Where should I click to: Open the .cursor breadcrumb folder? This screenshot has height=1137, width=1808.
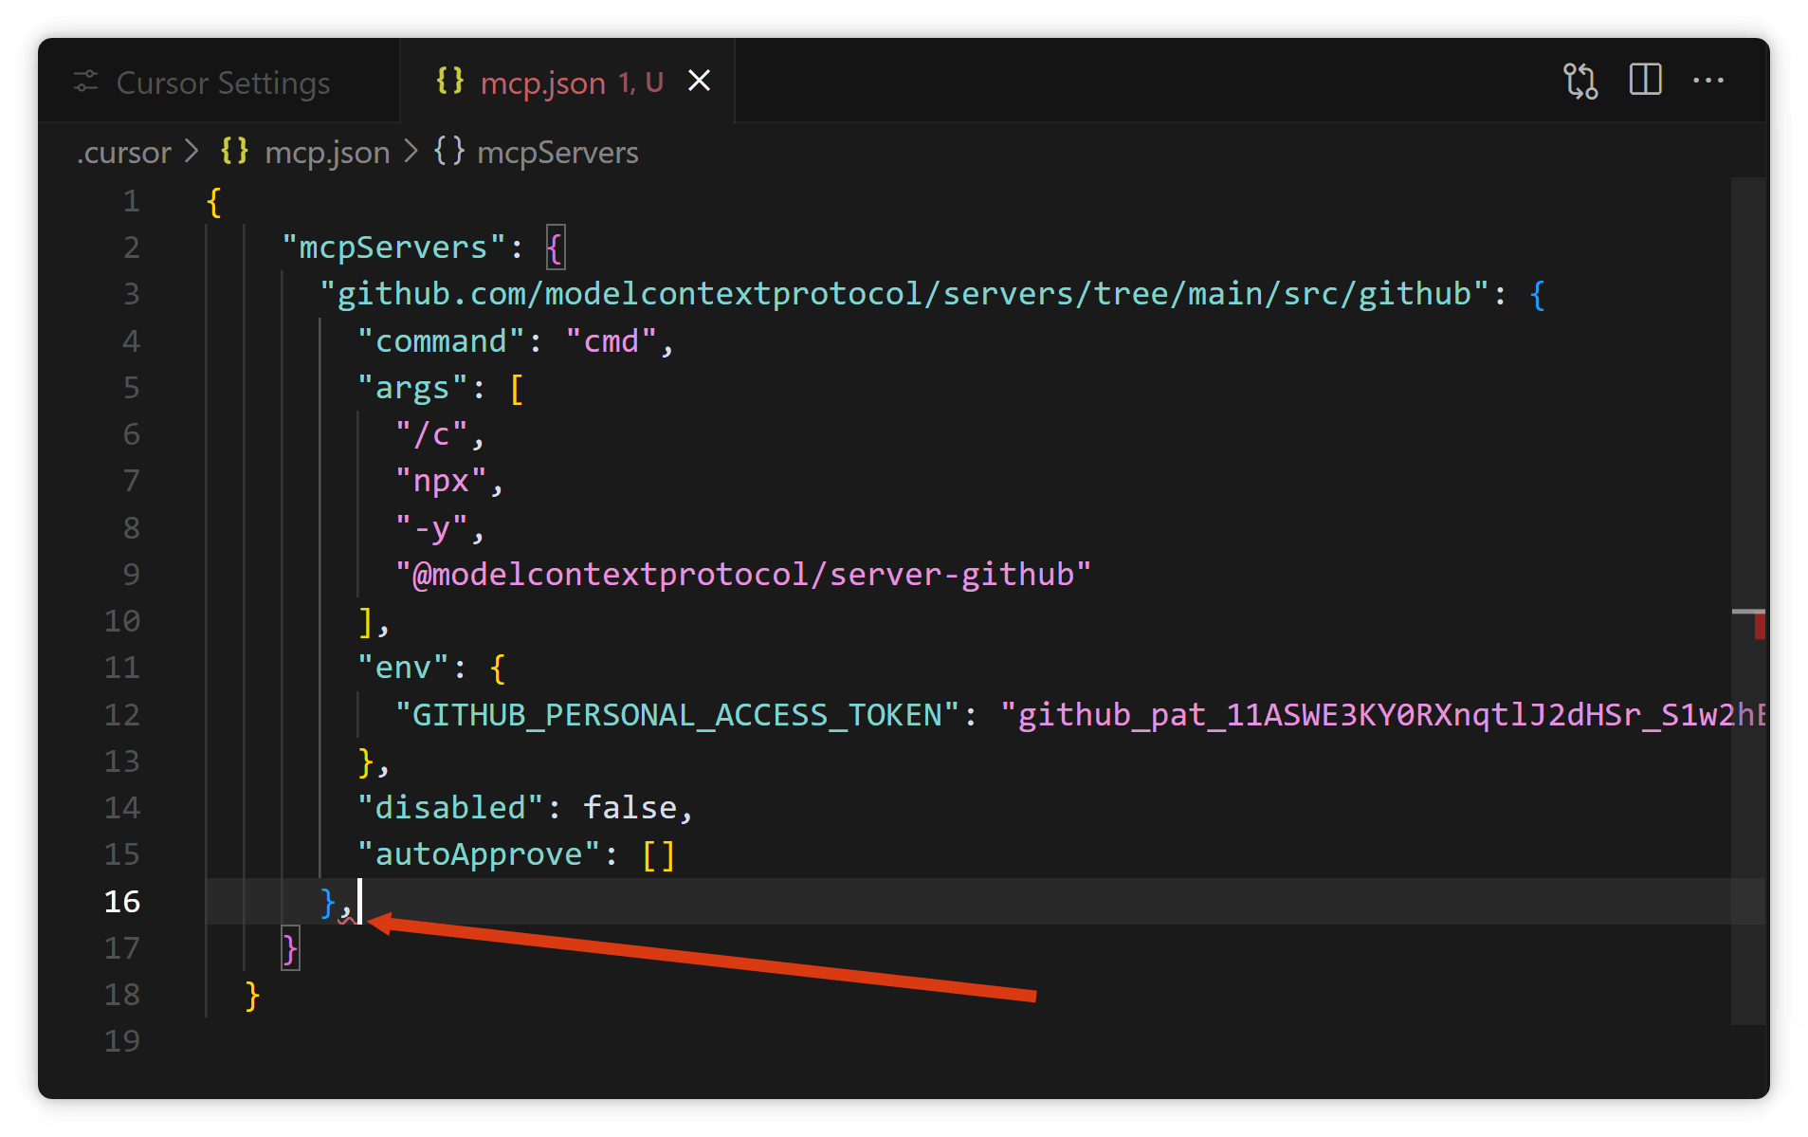coord(123,152)
